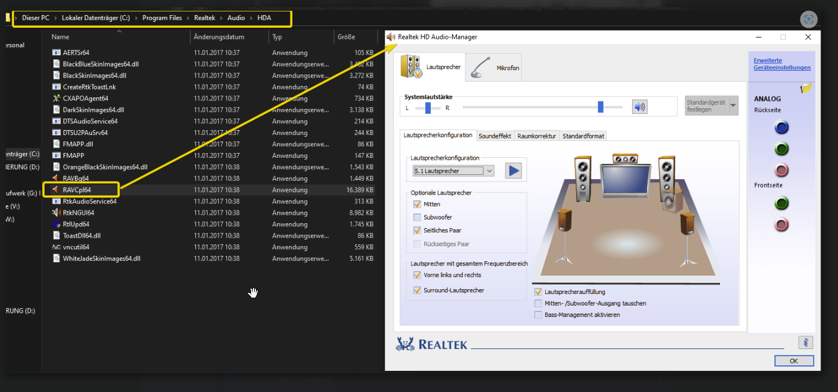Screen dimensions: 838x392
Task: Enable Mitten-/Subwoofer-Ausgang tauschen checkbox
Action: (x=538, y=304)
